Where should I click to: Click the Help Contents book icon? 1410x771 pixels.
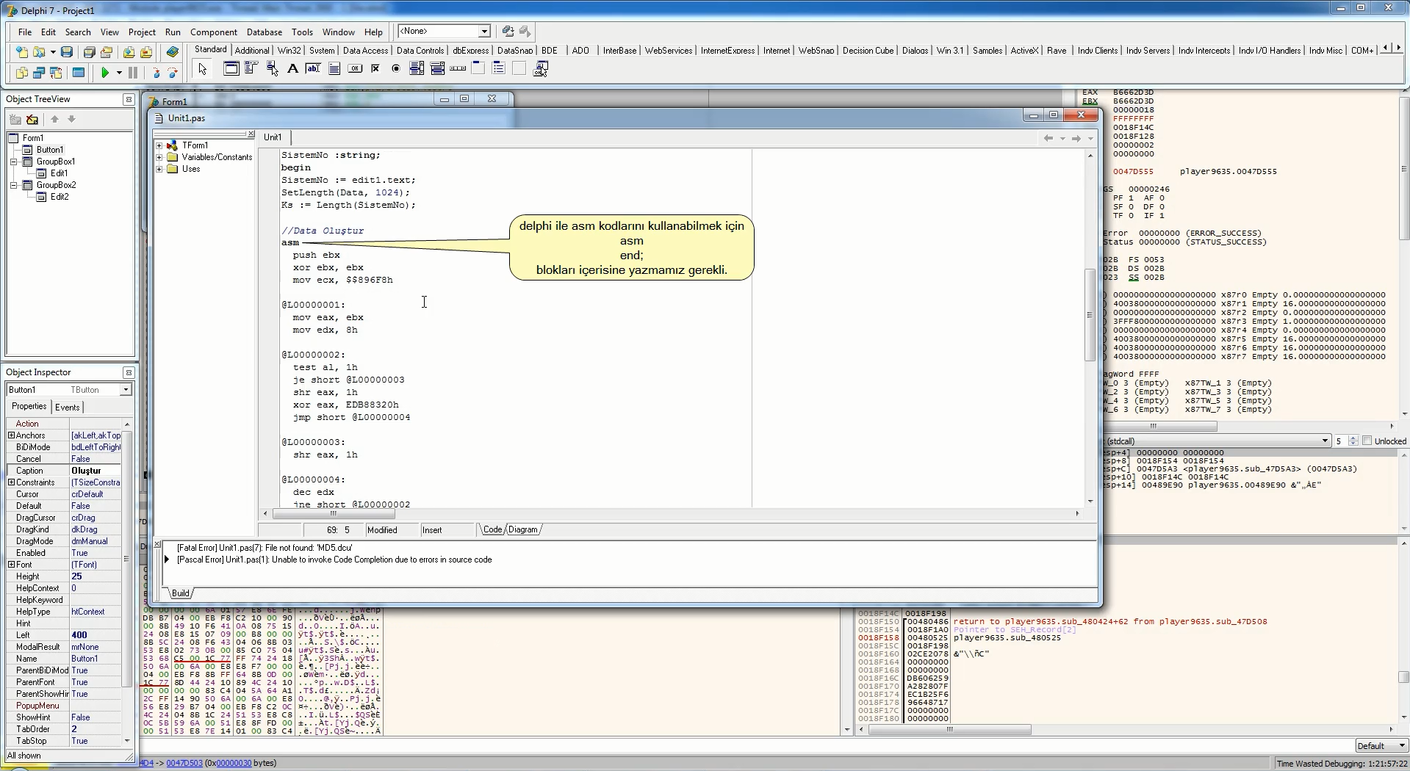[x=173, y=52]
